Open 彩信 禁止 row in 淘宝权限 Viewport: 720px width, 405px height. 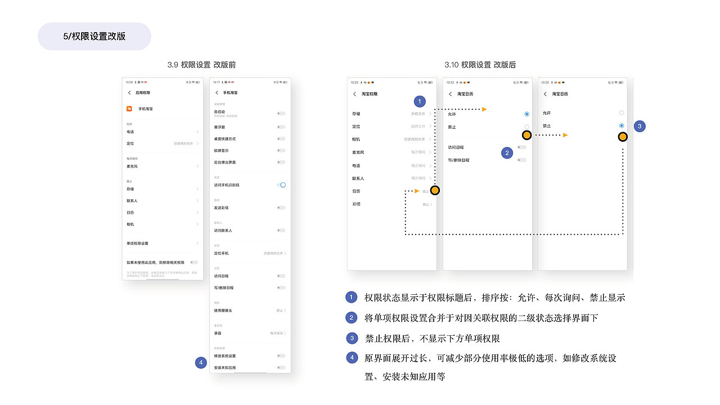(x=392, y=204)
